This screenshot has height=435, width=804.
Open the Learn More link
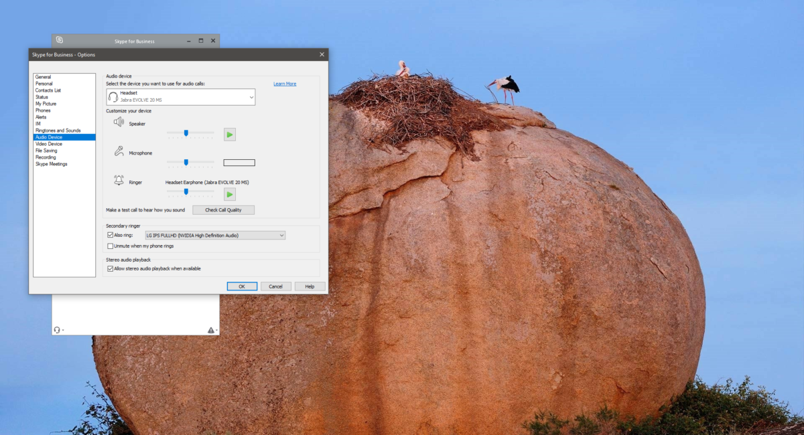click(285, 83)
